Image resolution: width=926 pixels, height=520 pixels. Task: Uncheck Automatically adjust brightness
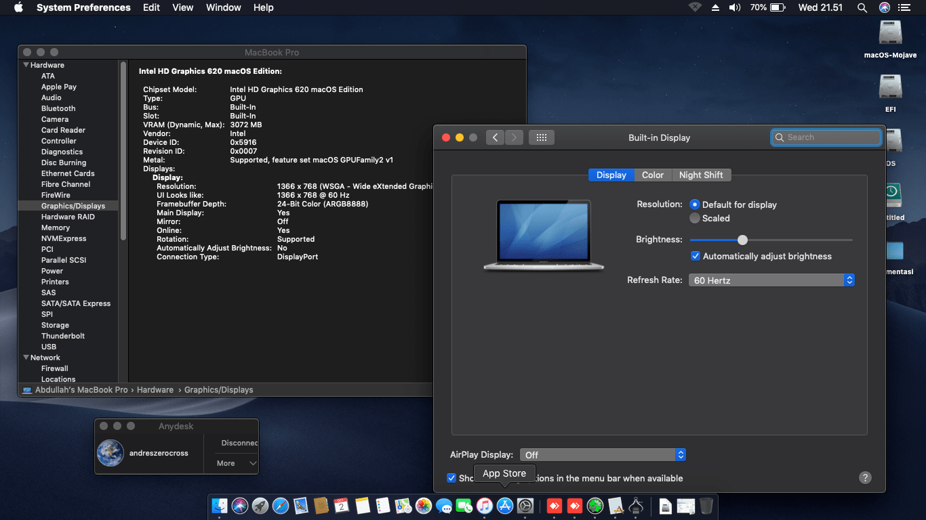tap(695, 256)
